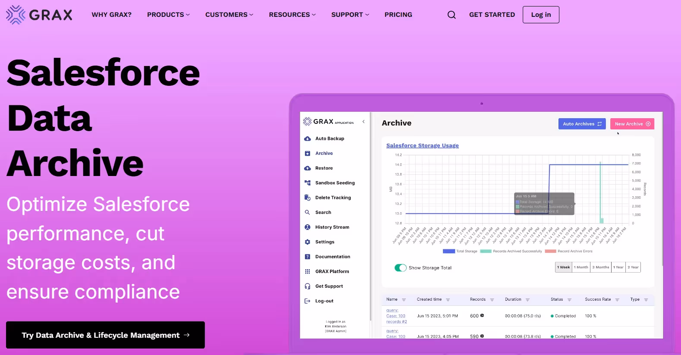
Task: Click the New Archive button
Action: tap(632, 124)
